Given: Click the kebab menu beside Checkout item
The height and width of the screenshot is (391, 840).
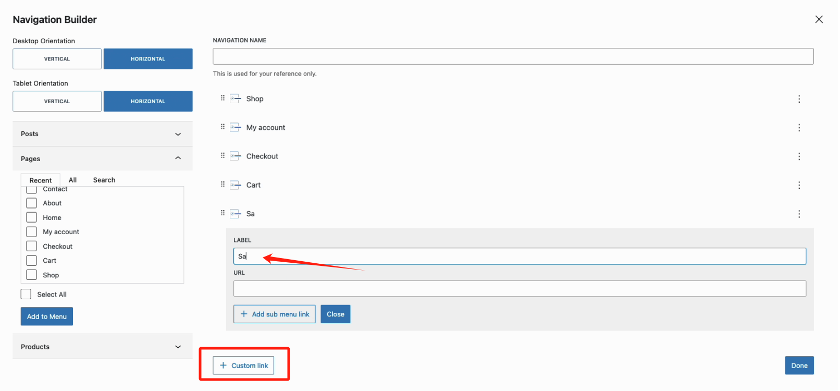Looking at the screenshot, I should coord(799,156).
